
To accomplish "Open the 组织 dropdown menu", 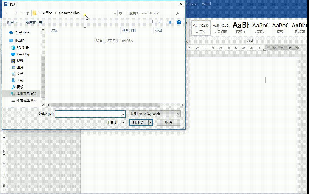I will 12,22.
